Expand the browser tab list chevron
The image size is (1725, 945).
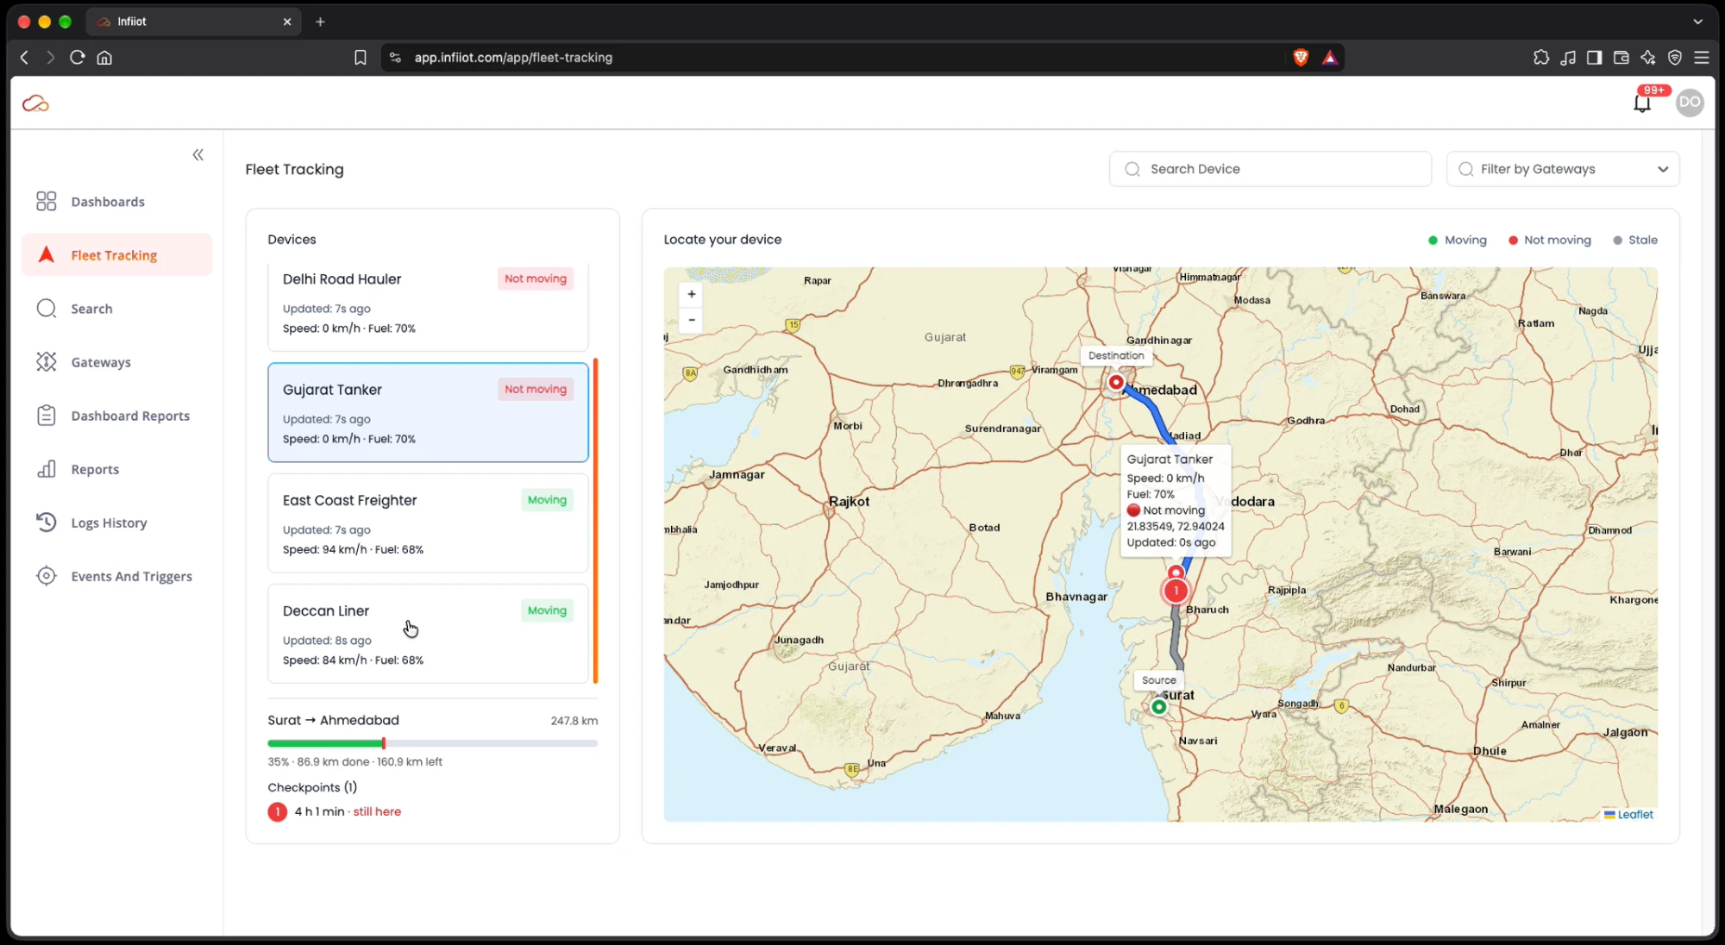(x=1697, y=22)
